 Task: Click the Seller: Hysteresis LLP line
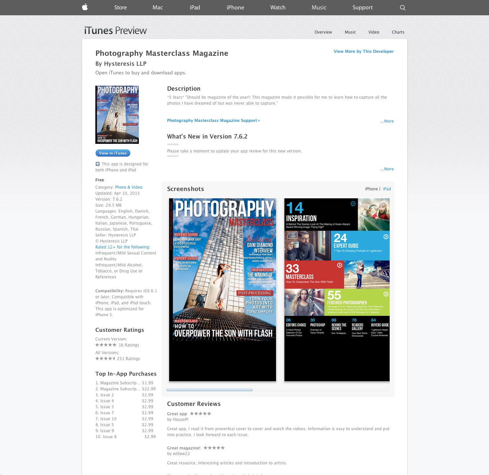tap(116, 235)
